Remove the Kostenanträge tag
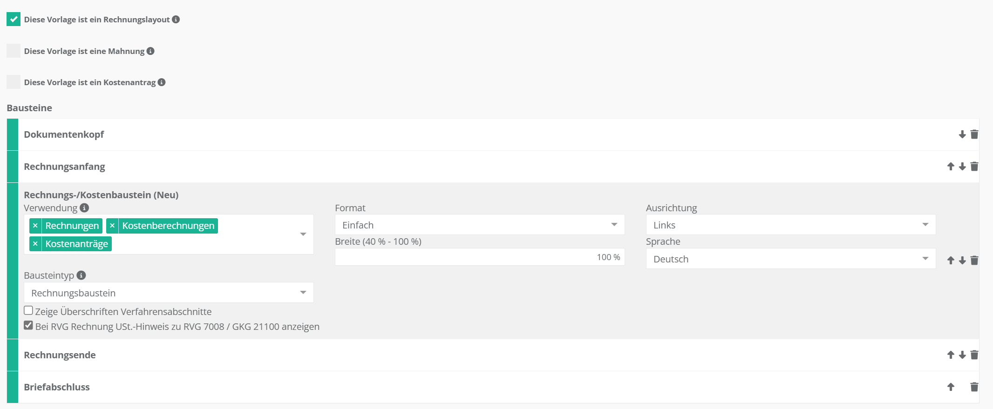The image size is (993, 409). point(35,244)
